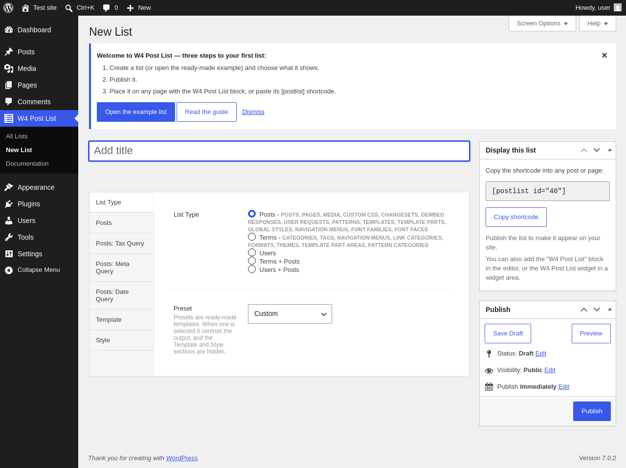Select the Users list type radio

click(x=252, y=252)
